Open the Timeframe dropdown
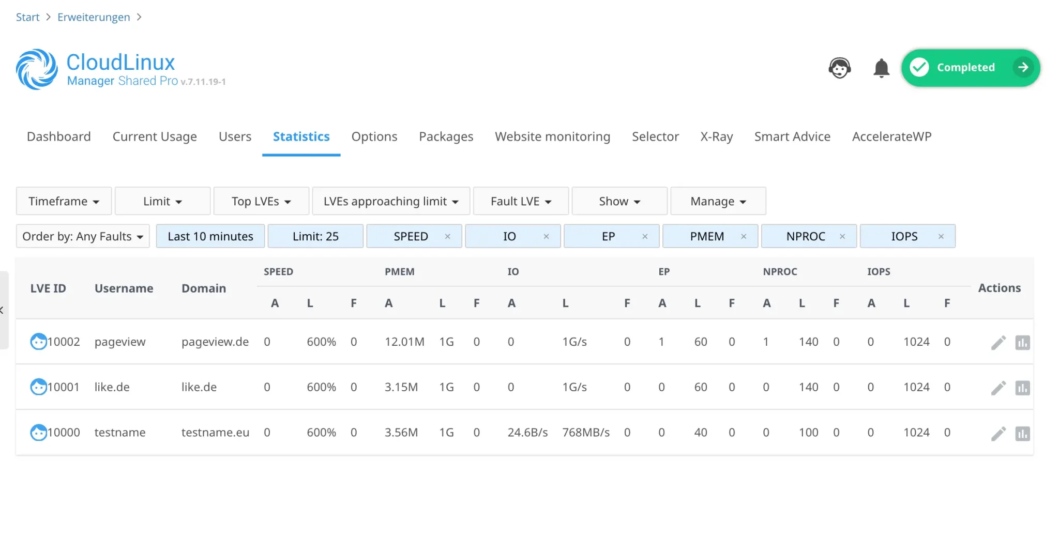The image size is (1059, 536). pyautogui.click(x=64, y=201)
